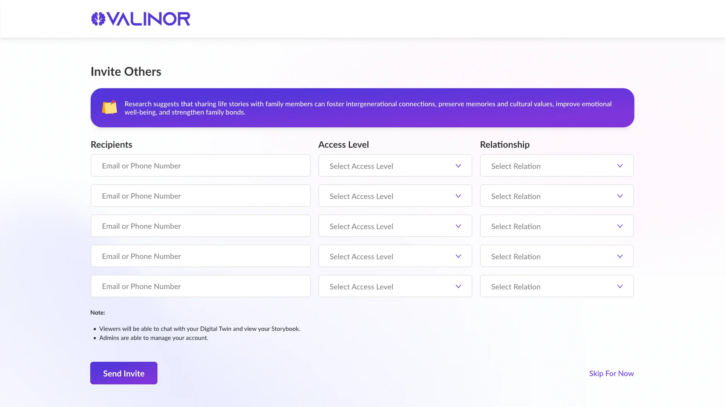Expand the fourth row Select Relation dropdown

tap(557, 256)
